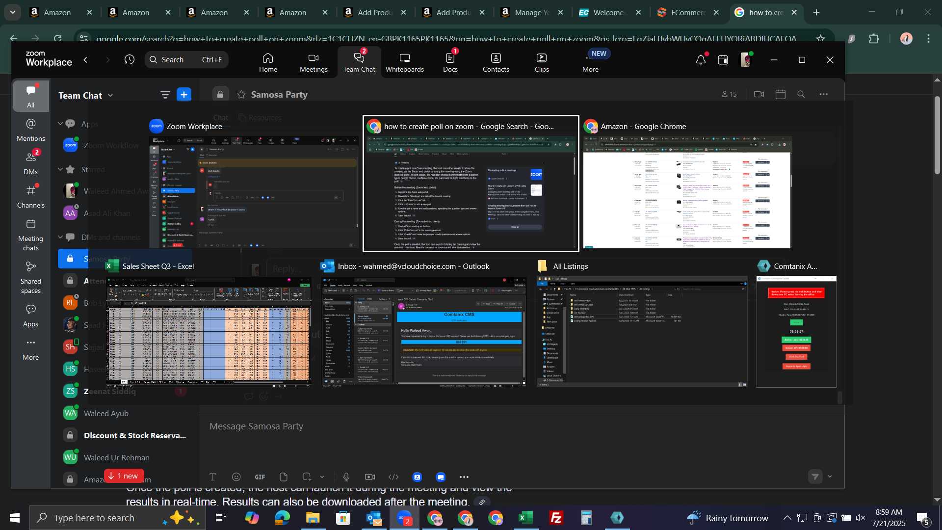Open Meetings tab in Zoom
This screenshot has width=942, height=530.
point(314,63)
